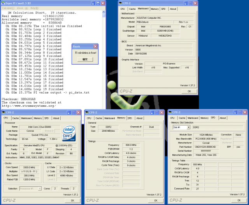Click the FSB:DRAM 1:2 ratio field
Image resolution: width=249 pixels, height=205 pixels.
point(131,149)
